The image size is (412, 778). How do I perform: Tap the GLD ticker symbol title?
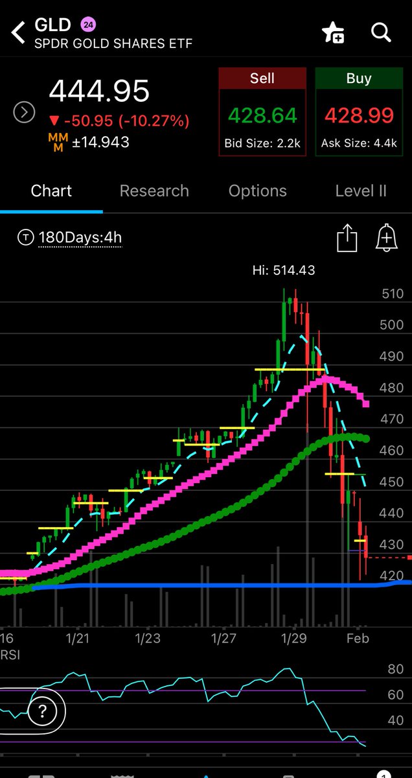(53, 25)
